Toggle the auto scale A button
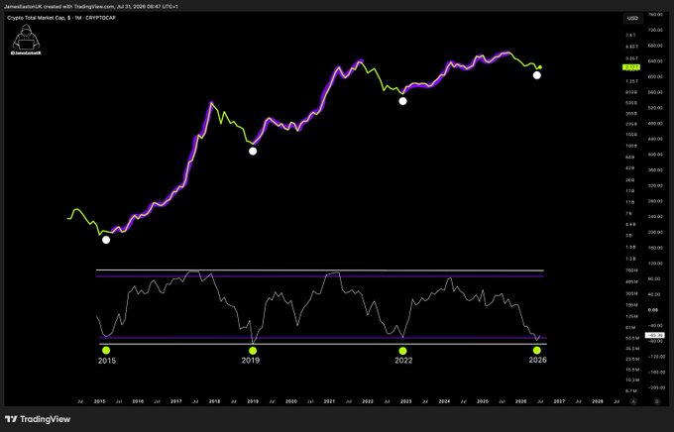674x432 pixels. click(x=633, y=401)
